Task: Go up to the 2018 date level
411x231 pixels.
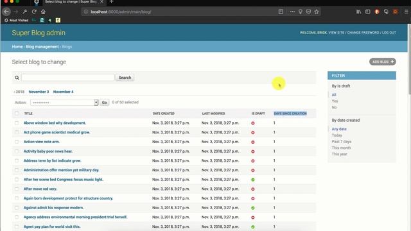Action: coord(19,92)
